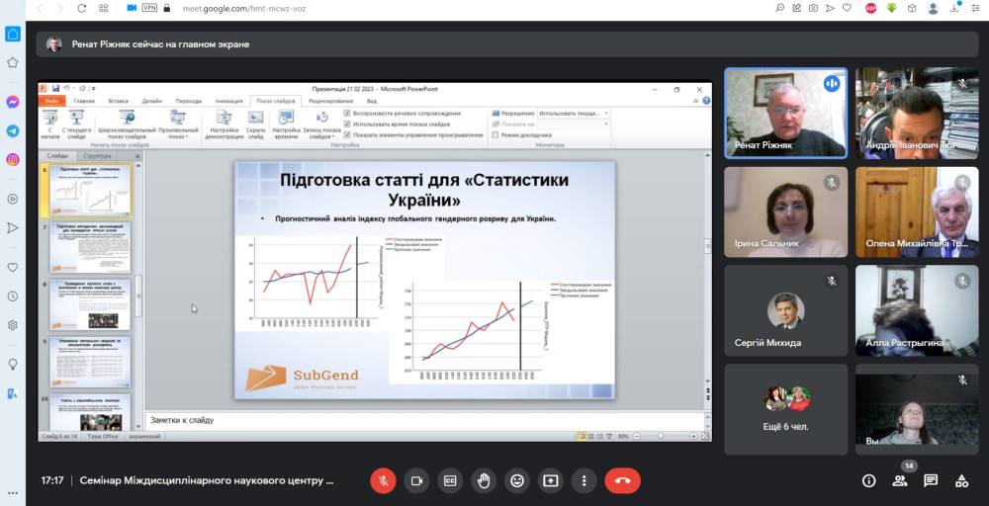The width and height of the screenshot is (989, 506).
Task: Open the activities panel
Action: [x=961, y=480]
